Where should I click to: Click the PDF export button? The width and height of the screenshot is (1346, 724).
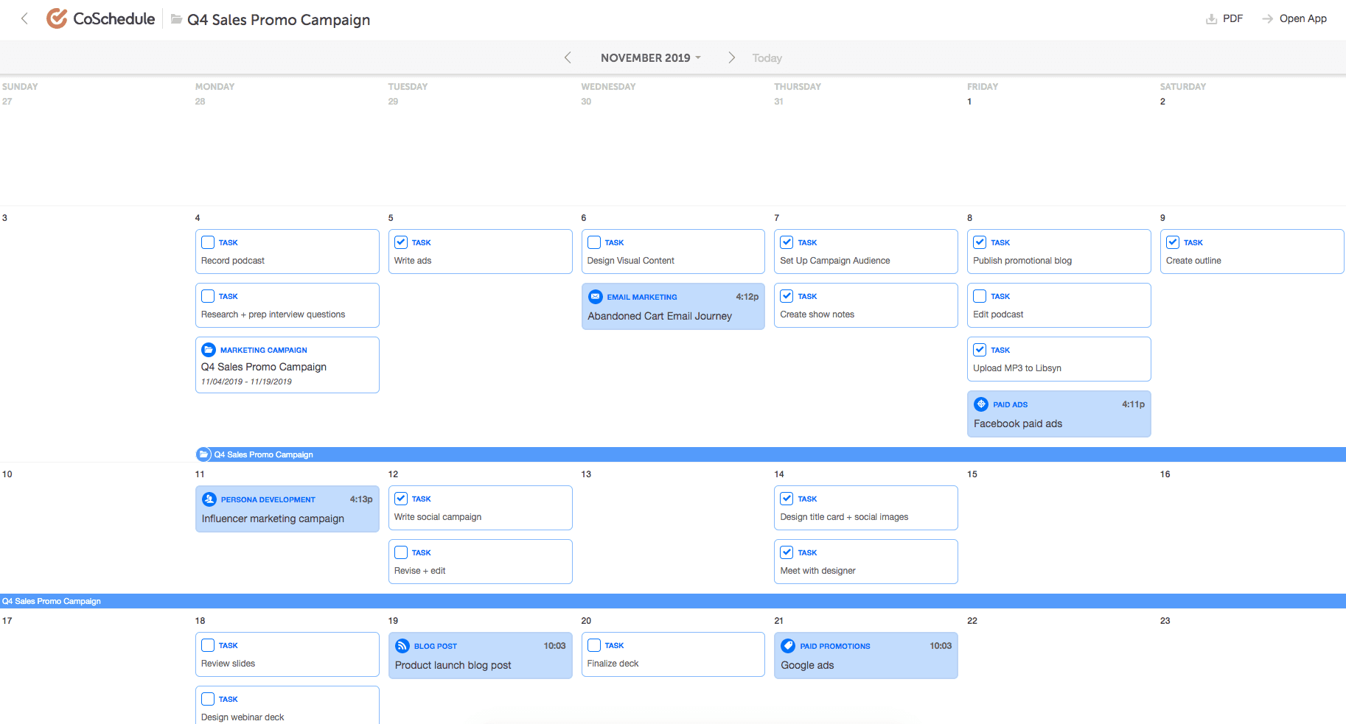tap(1224, 19)
